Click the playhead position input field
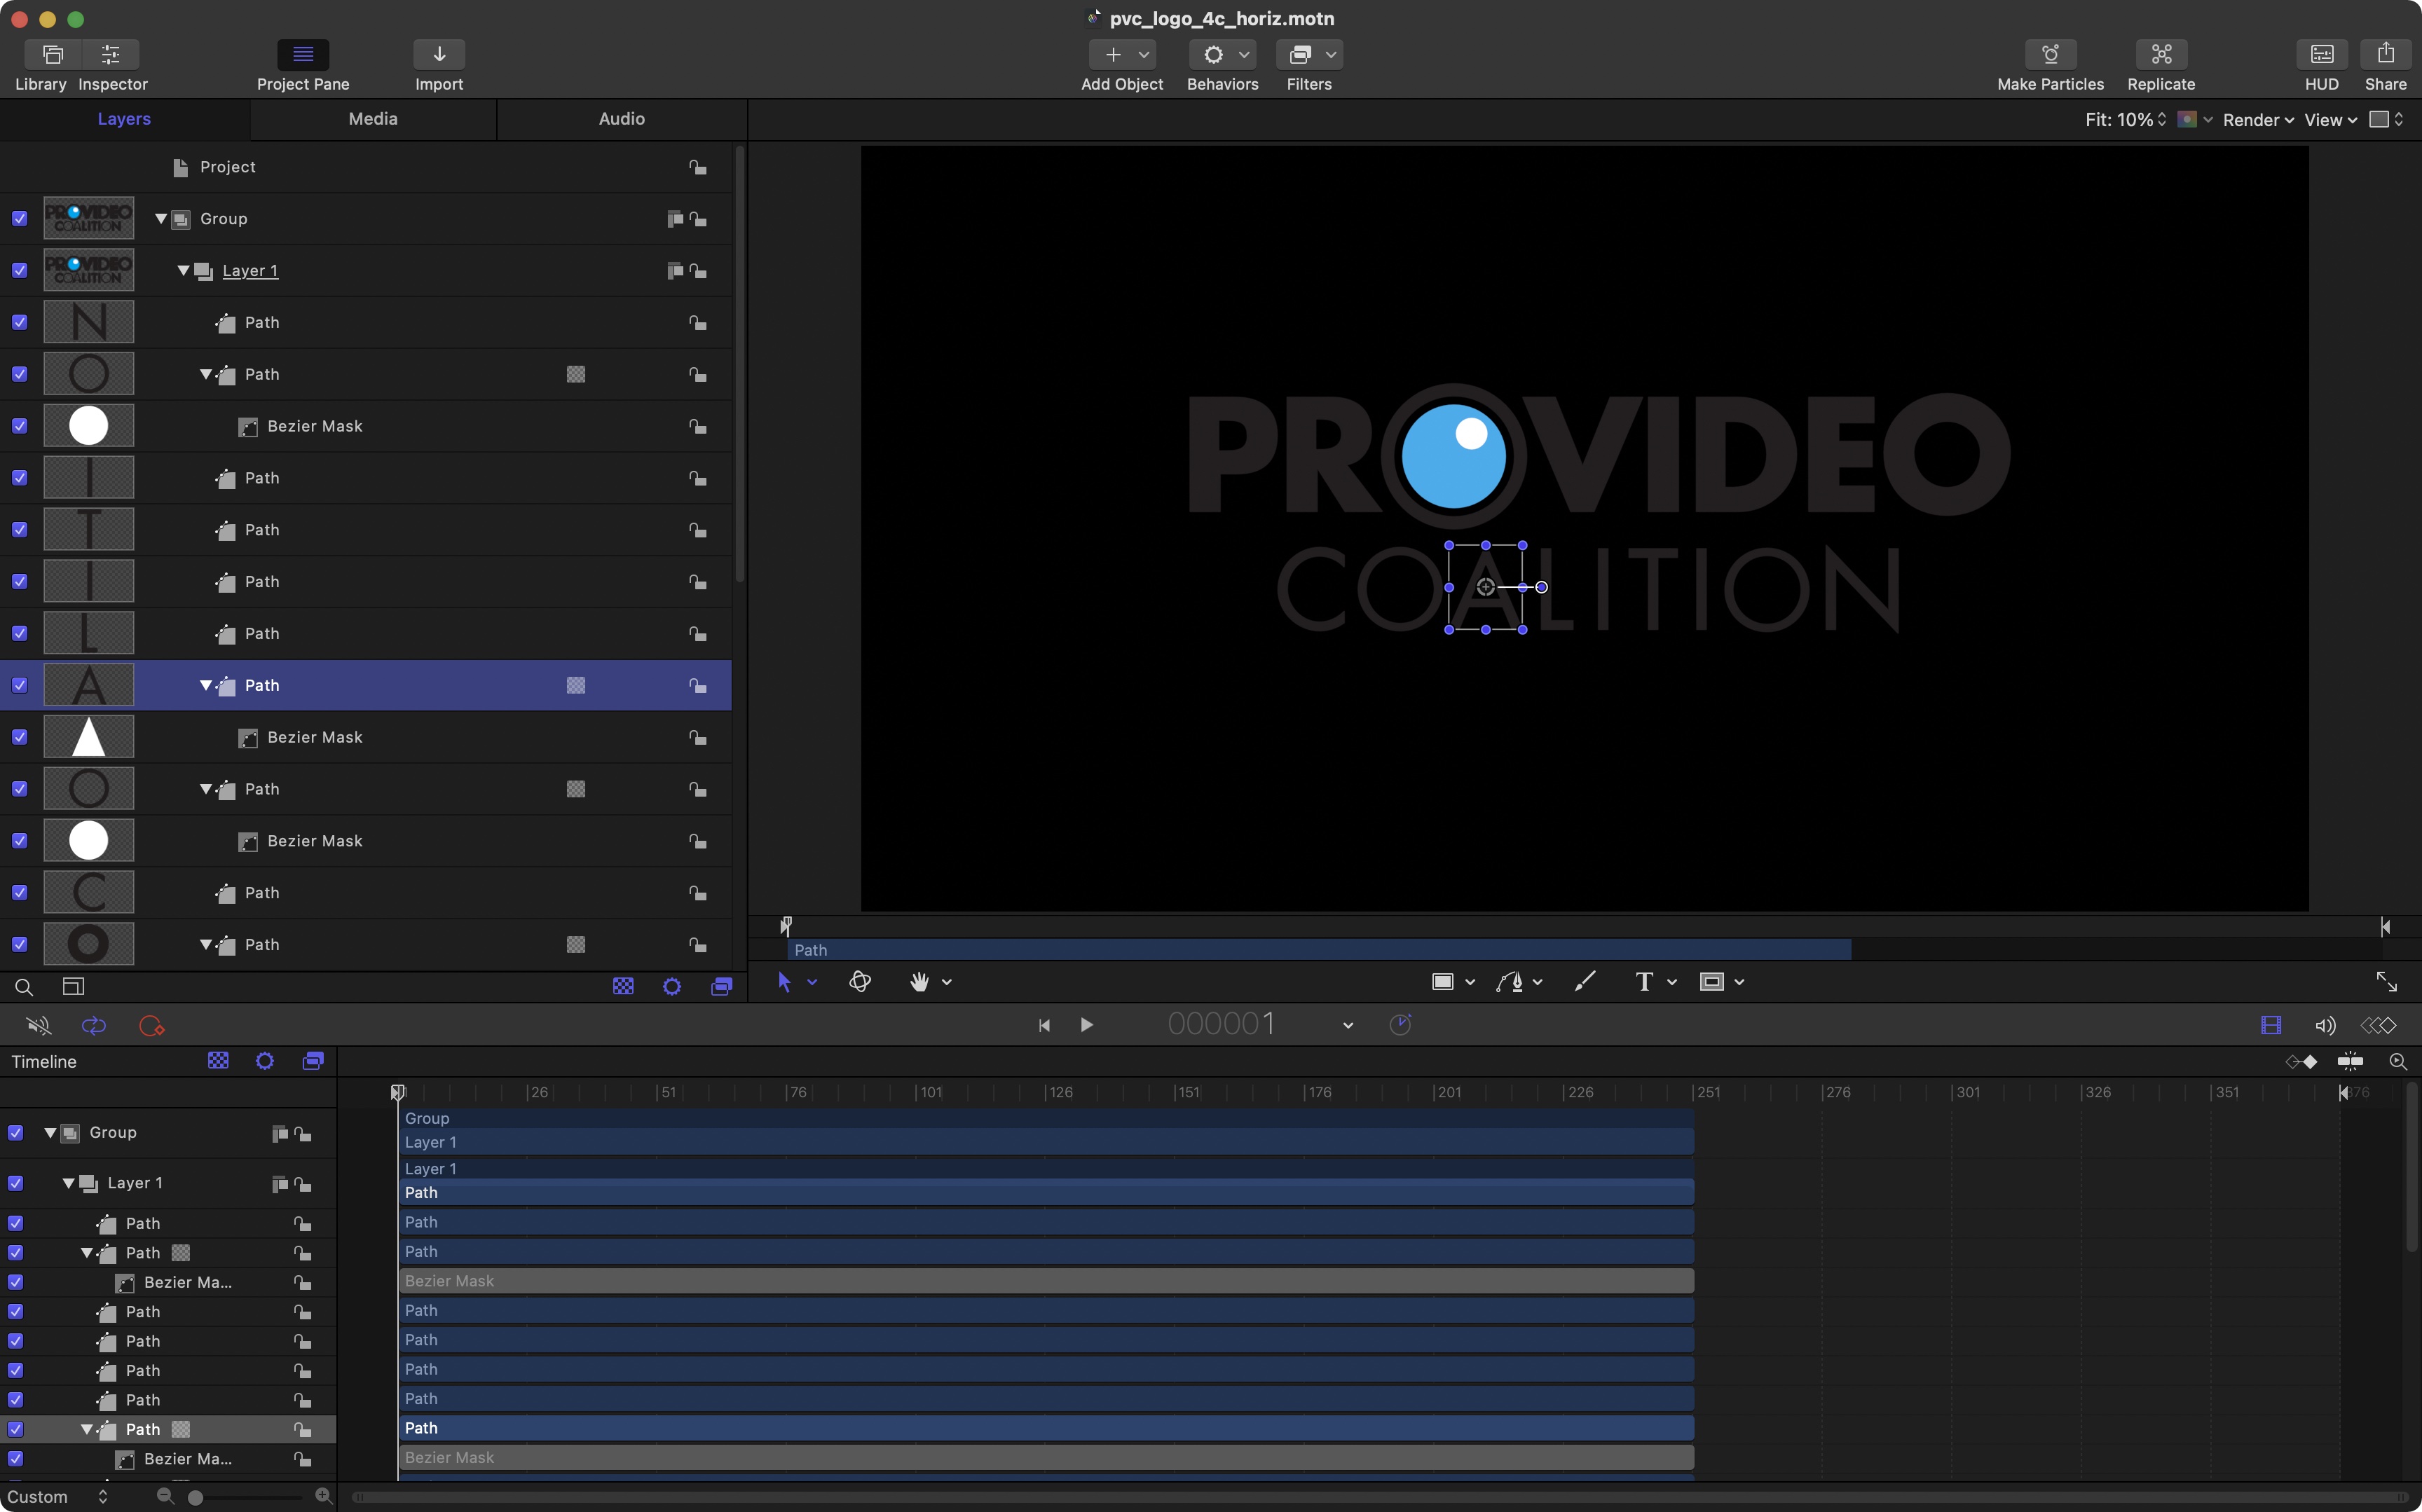This screenshot has width=2422, height=1512. 1219,1024
